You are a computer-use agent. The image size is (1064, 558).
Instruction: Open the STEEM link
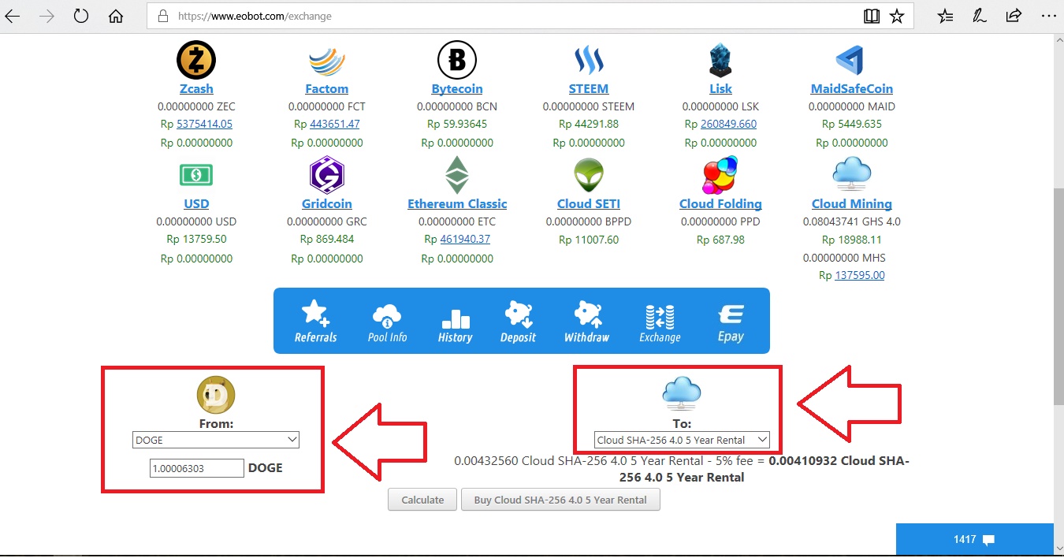(589, 89)
